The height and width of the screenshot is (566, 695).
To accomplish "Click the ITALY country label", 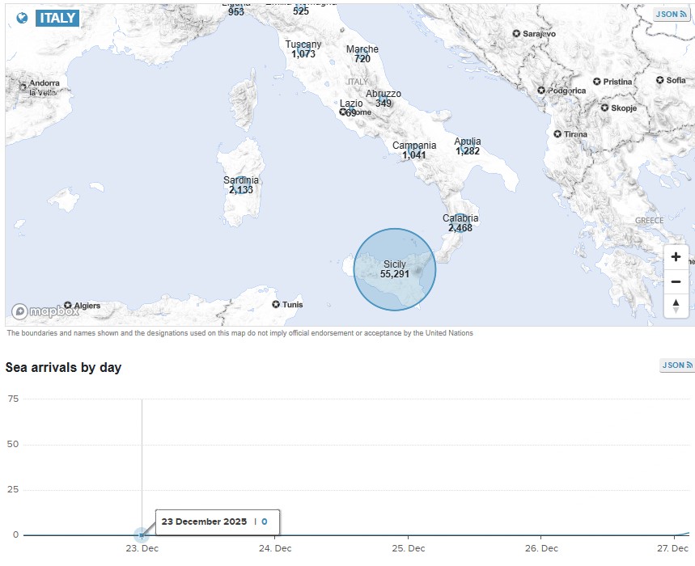I will pyautogui.click(x=57, y=18).
